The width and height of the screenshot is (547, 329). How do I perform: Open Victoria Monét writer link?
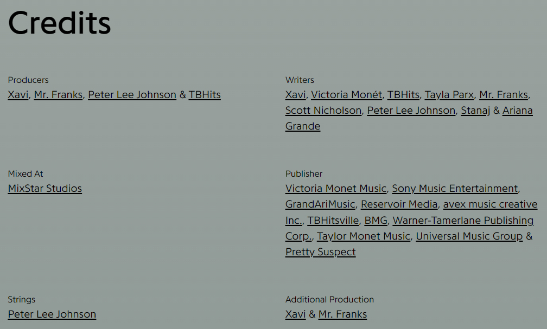click(x=346, y=95)
